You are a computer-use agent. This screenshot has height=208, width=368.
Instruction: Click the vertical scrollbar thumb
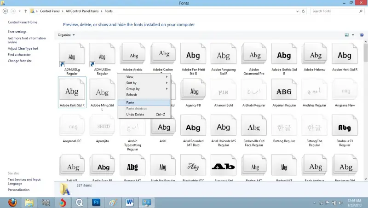point(365,52)
